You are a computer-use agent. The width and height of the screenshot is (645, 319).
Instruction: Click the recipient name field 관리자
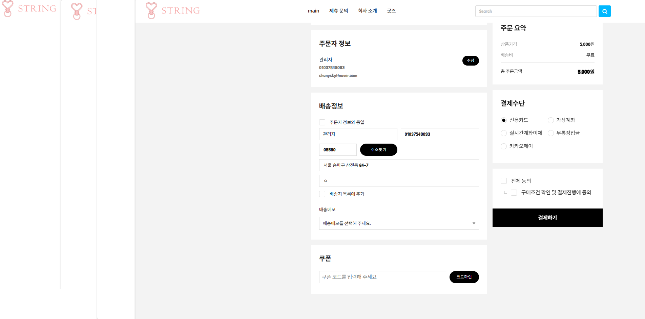(x=358, y=134)
